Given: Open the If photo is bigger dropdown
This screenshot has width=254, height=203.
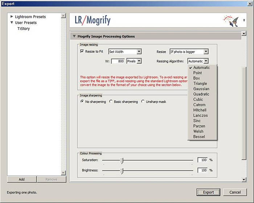Looking at the screenshot, I should tap(189, 51).
